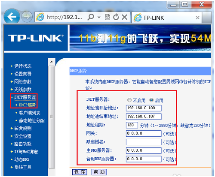Select the 不启用 radio button

129,100
